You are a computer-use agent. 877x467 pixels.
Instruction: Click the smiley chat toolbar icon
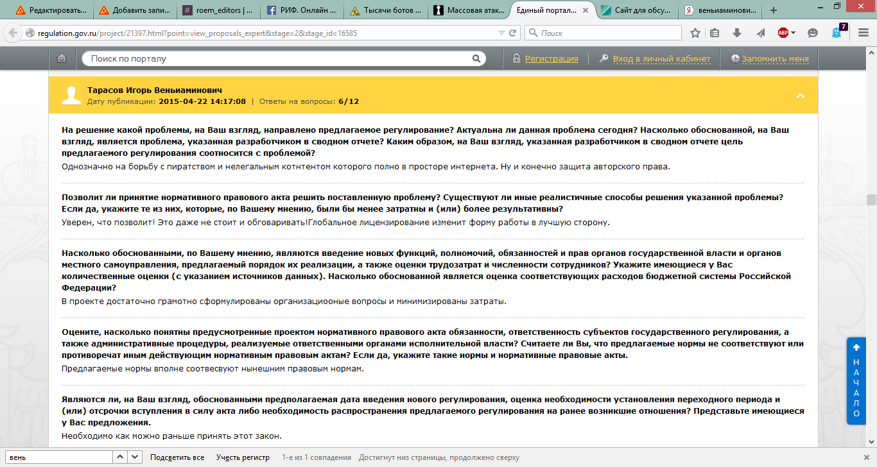coord(813,33)
